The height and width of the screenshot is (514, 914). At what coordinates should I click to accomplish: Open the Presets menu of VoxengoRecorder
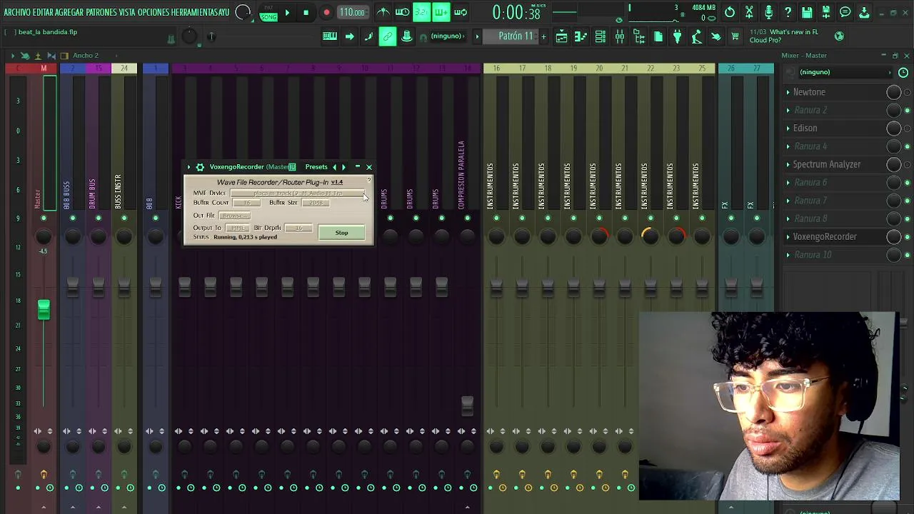pyautogui.click(x=316, y=167)
